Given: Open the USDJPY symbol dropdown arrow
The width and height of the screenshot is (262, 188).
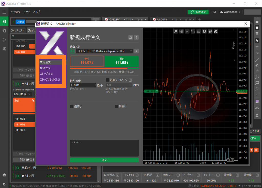Looking at the screenshot, I should [172, 19].
